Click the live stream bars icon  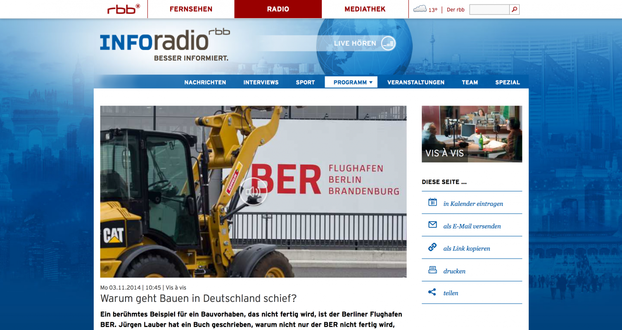[388, 43]
